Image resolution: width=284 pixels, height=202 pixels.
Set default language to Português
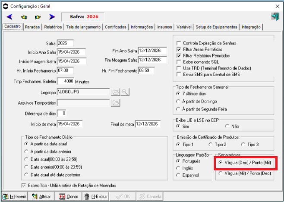[178, 161]
